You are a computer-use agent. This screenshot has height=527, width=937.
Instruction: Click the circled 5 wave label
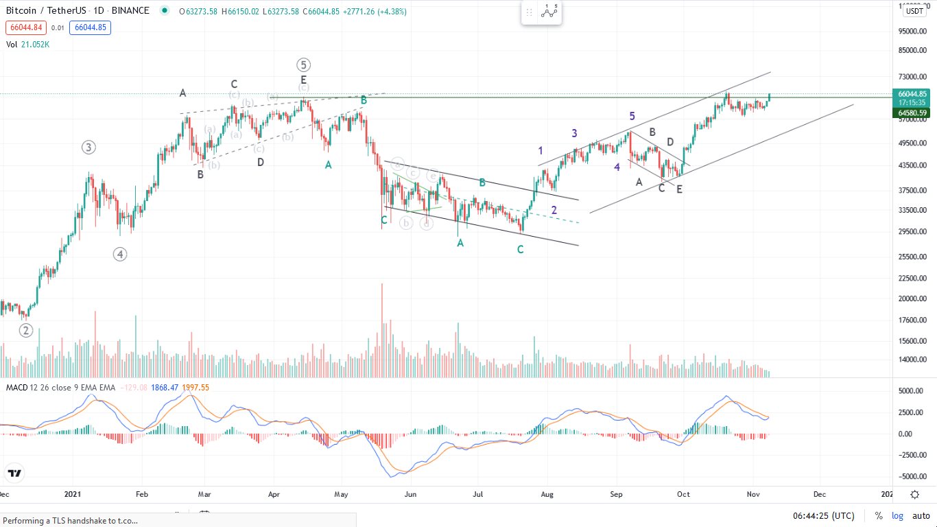(304, 65)
